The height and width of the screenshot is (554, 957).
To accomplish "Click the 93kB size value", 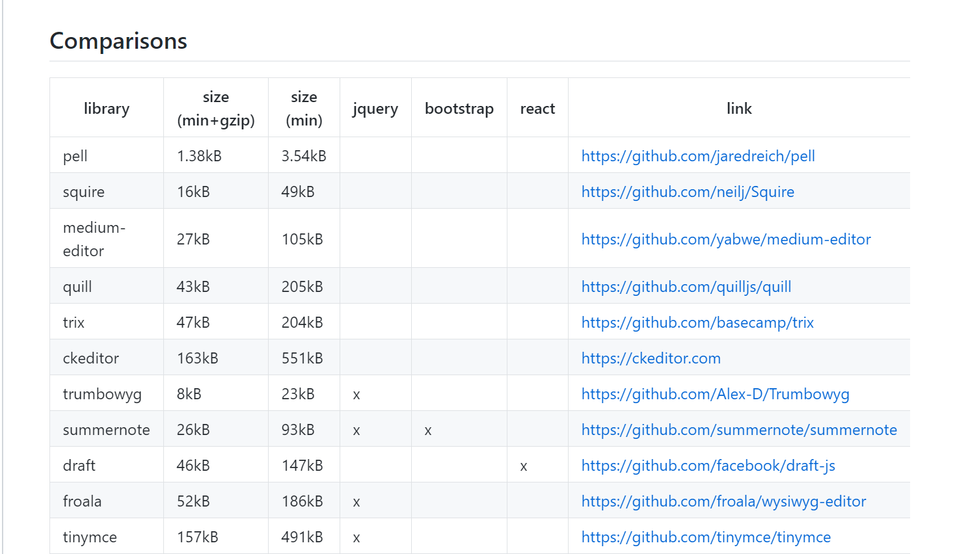I will click(x=298, y=430).
